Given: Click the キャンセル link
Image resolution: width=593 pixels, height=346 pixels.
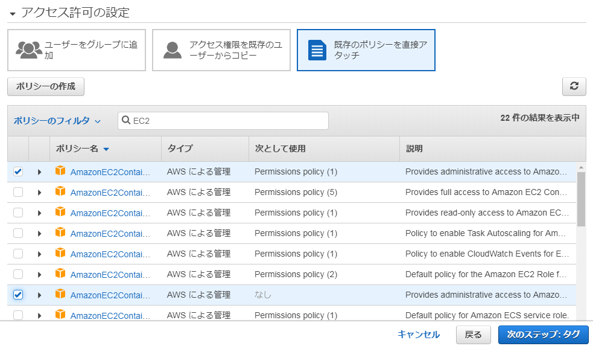Looking at the screenshot, I should click(x=419, y=335).
